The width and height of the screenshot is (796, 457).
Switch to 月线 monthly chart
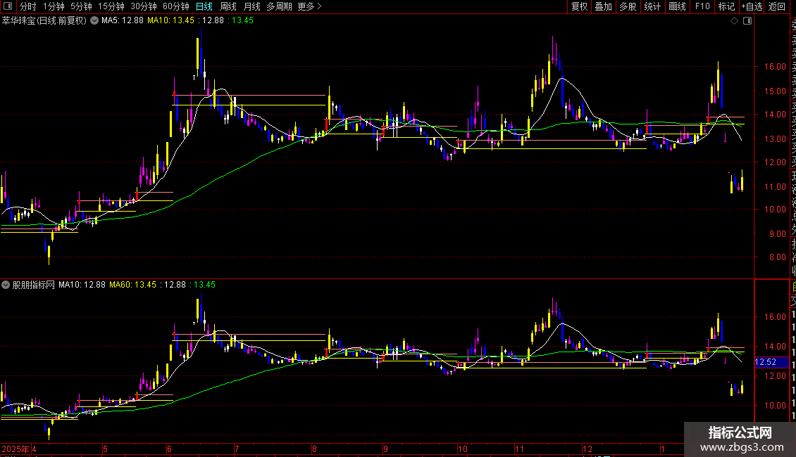(251, 6)
